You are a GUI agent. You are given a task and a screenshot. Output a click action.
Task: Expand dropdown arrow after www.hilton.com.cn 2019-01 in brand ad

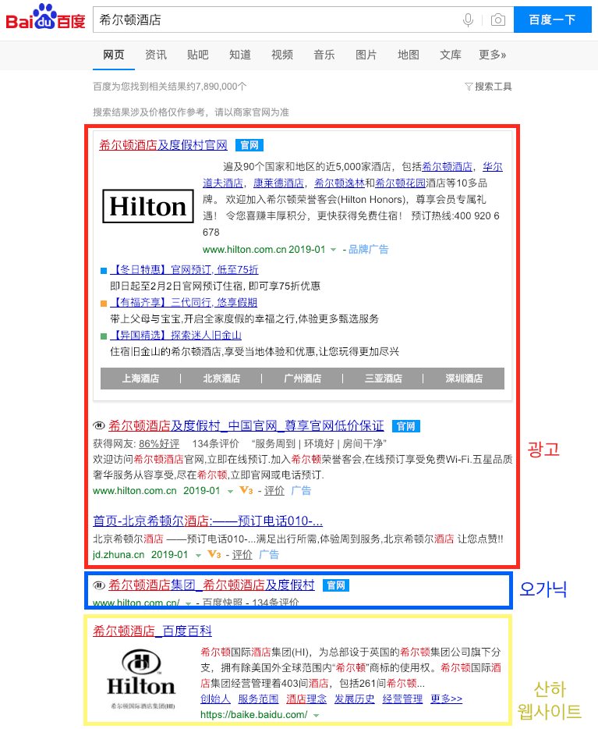pyautogui.click(x=334, y=250)
